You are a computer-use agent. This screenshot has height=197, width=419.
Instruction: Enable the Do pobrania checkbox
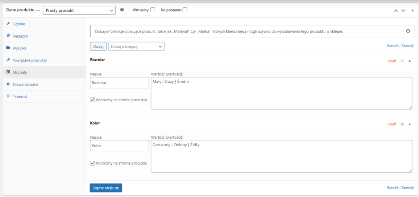point(185,10)
